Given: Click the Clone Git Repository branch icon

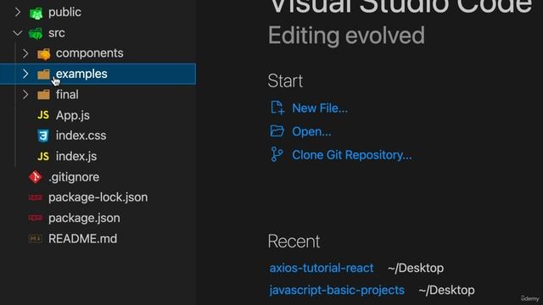Looking at the screenshot, I should point(277,154).
